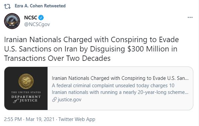
Task: Click Transactions Over Two Decades line
Action: pyautogui.click(x=57, y=58)
